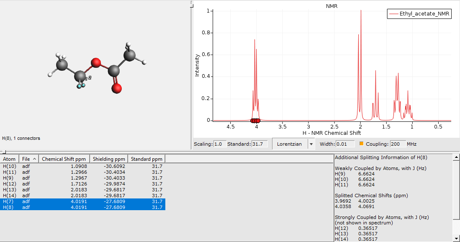Select the H(9) atom row
Image resolution: width=460 pixels, height=242 pixels.
click(x=83, y=178)
